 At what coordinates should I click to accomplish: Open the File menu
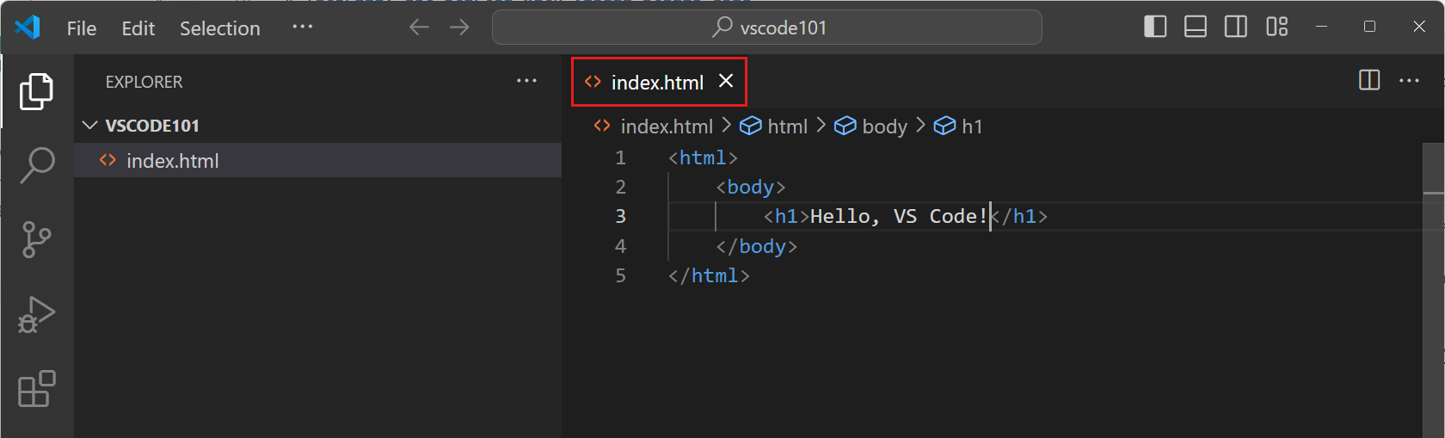click(82, 28)
